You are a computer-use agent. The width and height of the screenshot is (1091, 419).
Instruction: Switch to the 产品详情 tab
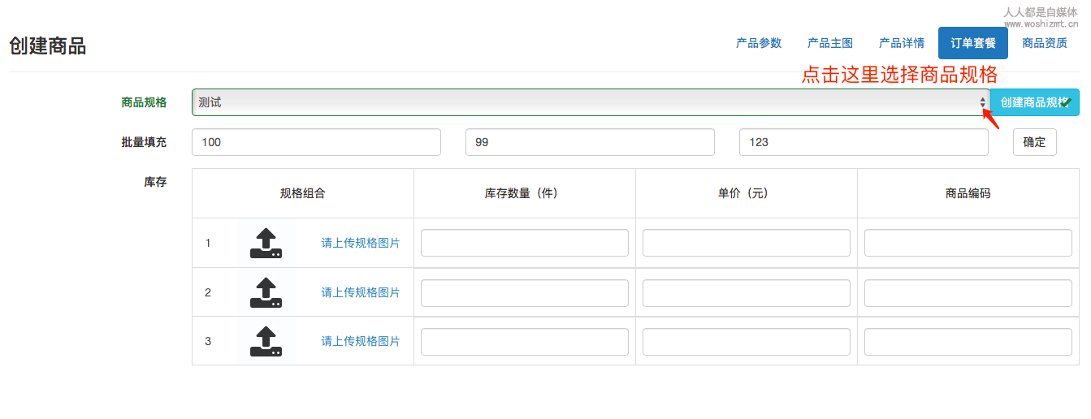click(x=902, y=43)
